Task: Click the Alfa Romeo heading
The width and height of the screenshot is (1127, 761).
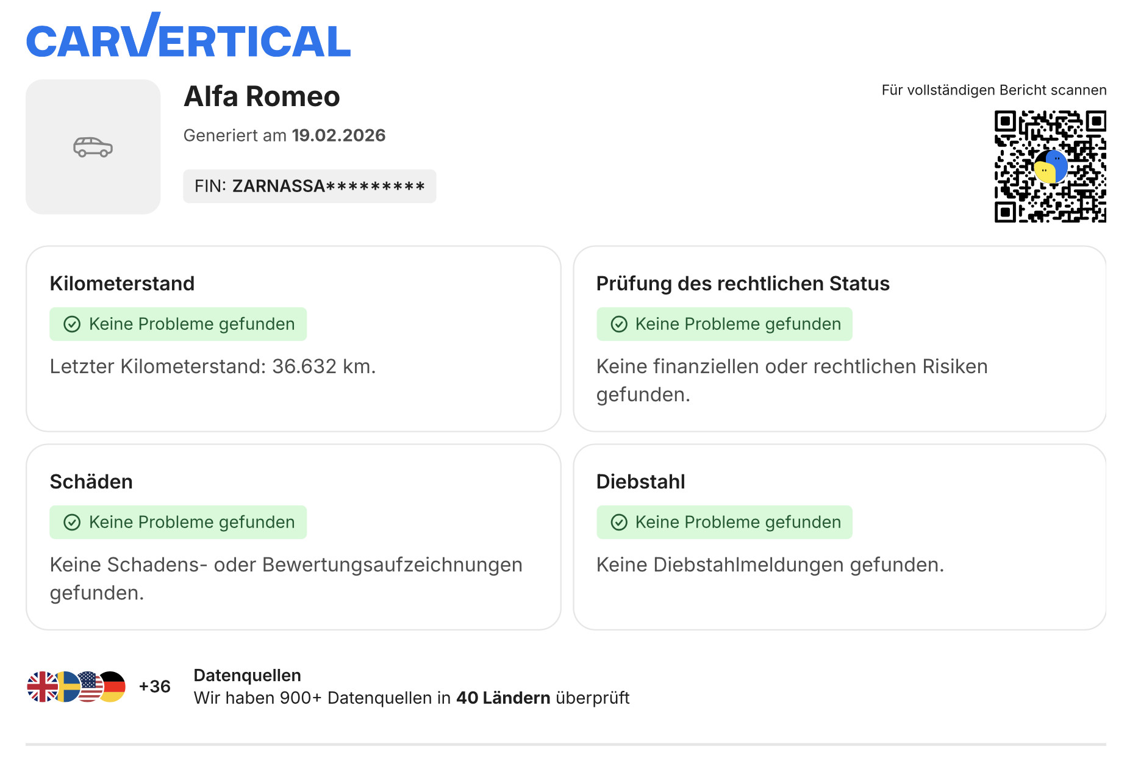Action: 262,97
